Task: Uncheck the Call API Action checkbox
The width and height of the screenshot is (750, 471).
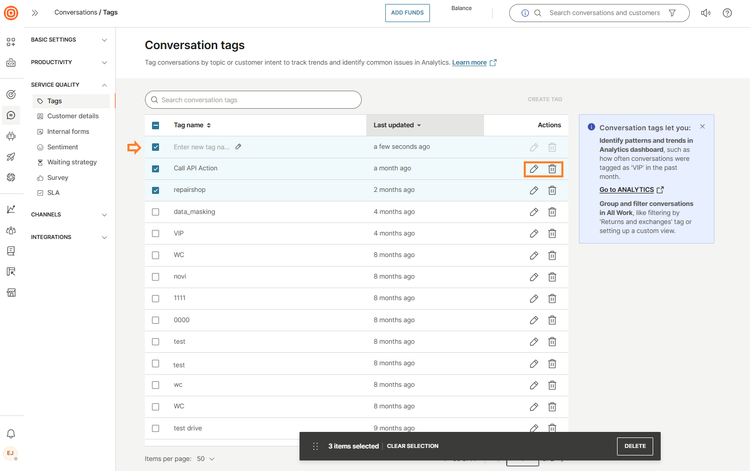Action: 156,169
